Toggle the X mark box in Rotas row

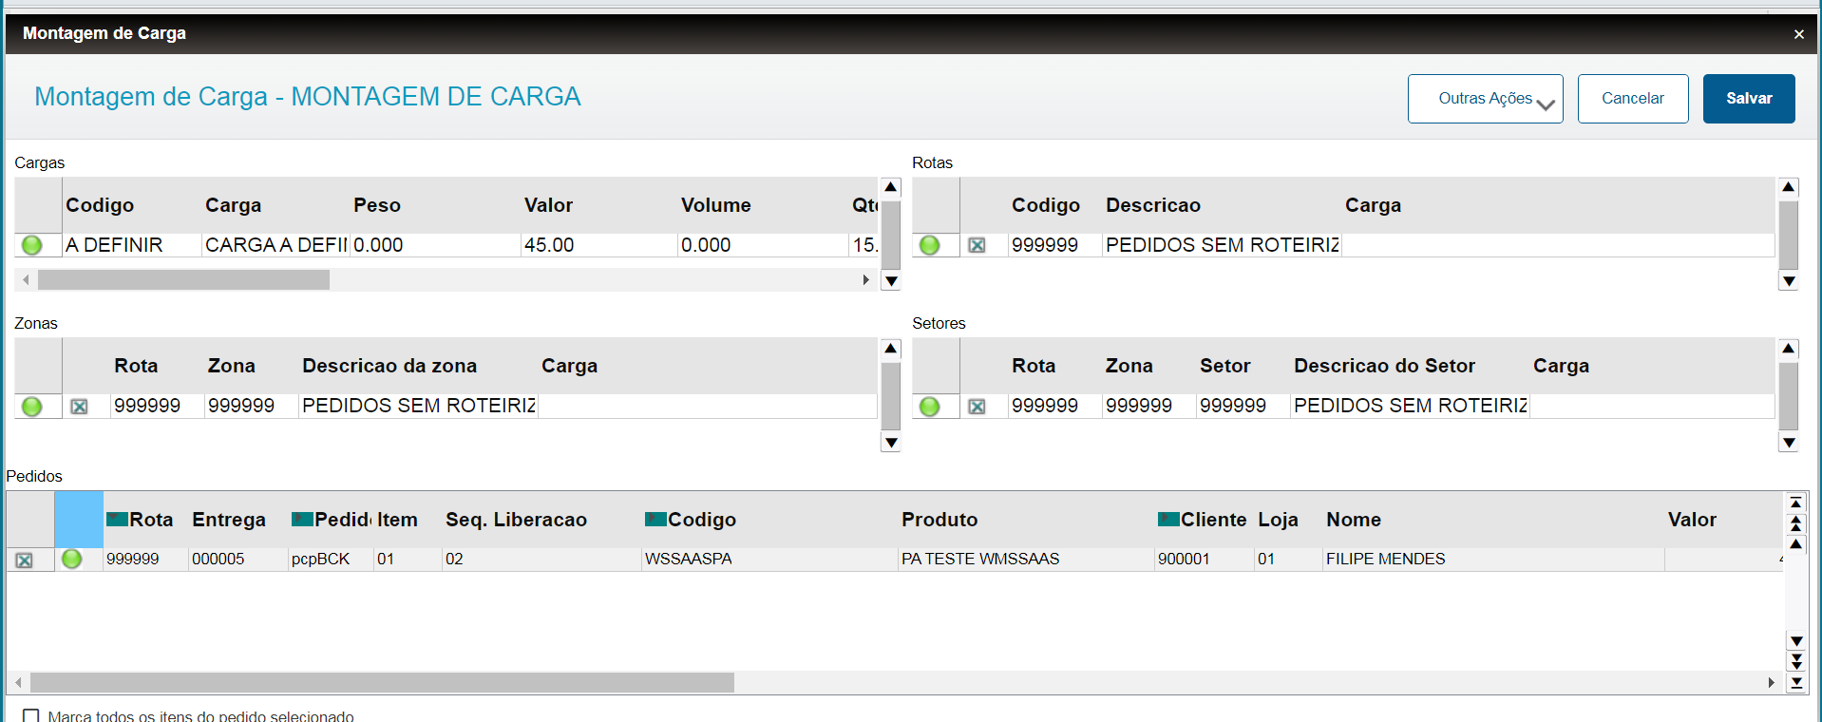977,245
